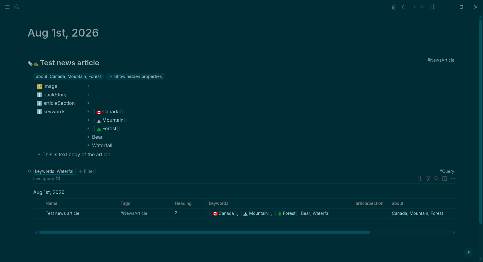Navigate back with left arrow

click(404, 7)
